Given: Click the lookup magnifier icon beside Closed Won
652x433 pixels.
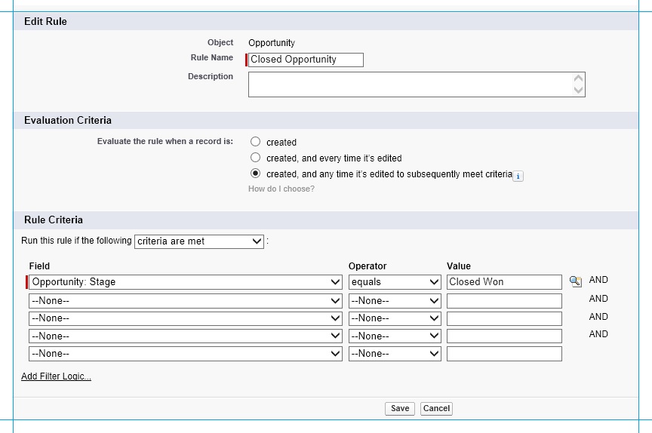Looking at the screenshot, I should pos(575,281).
